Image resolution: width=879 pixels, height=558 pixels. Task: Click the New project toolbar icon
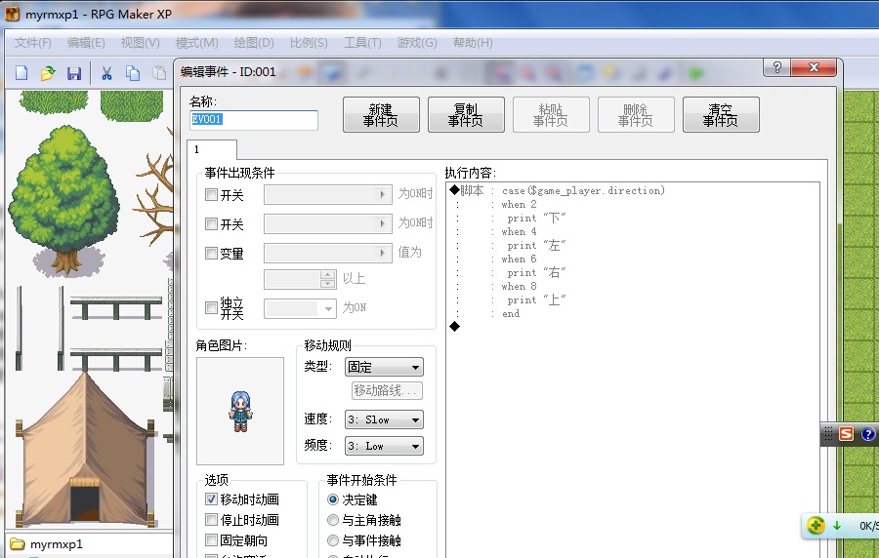[x=21, y=73]
